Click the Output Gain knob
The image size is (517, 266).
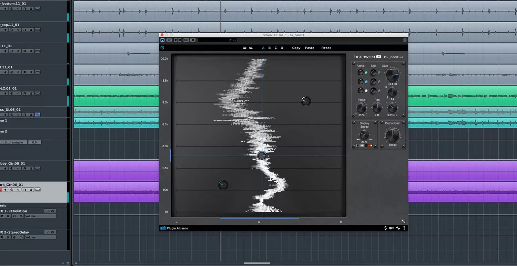coord(393,135)
